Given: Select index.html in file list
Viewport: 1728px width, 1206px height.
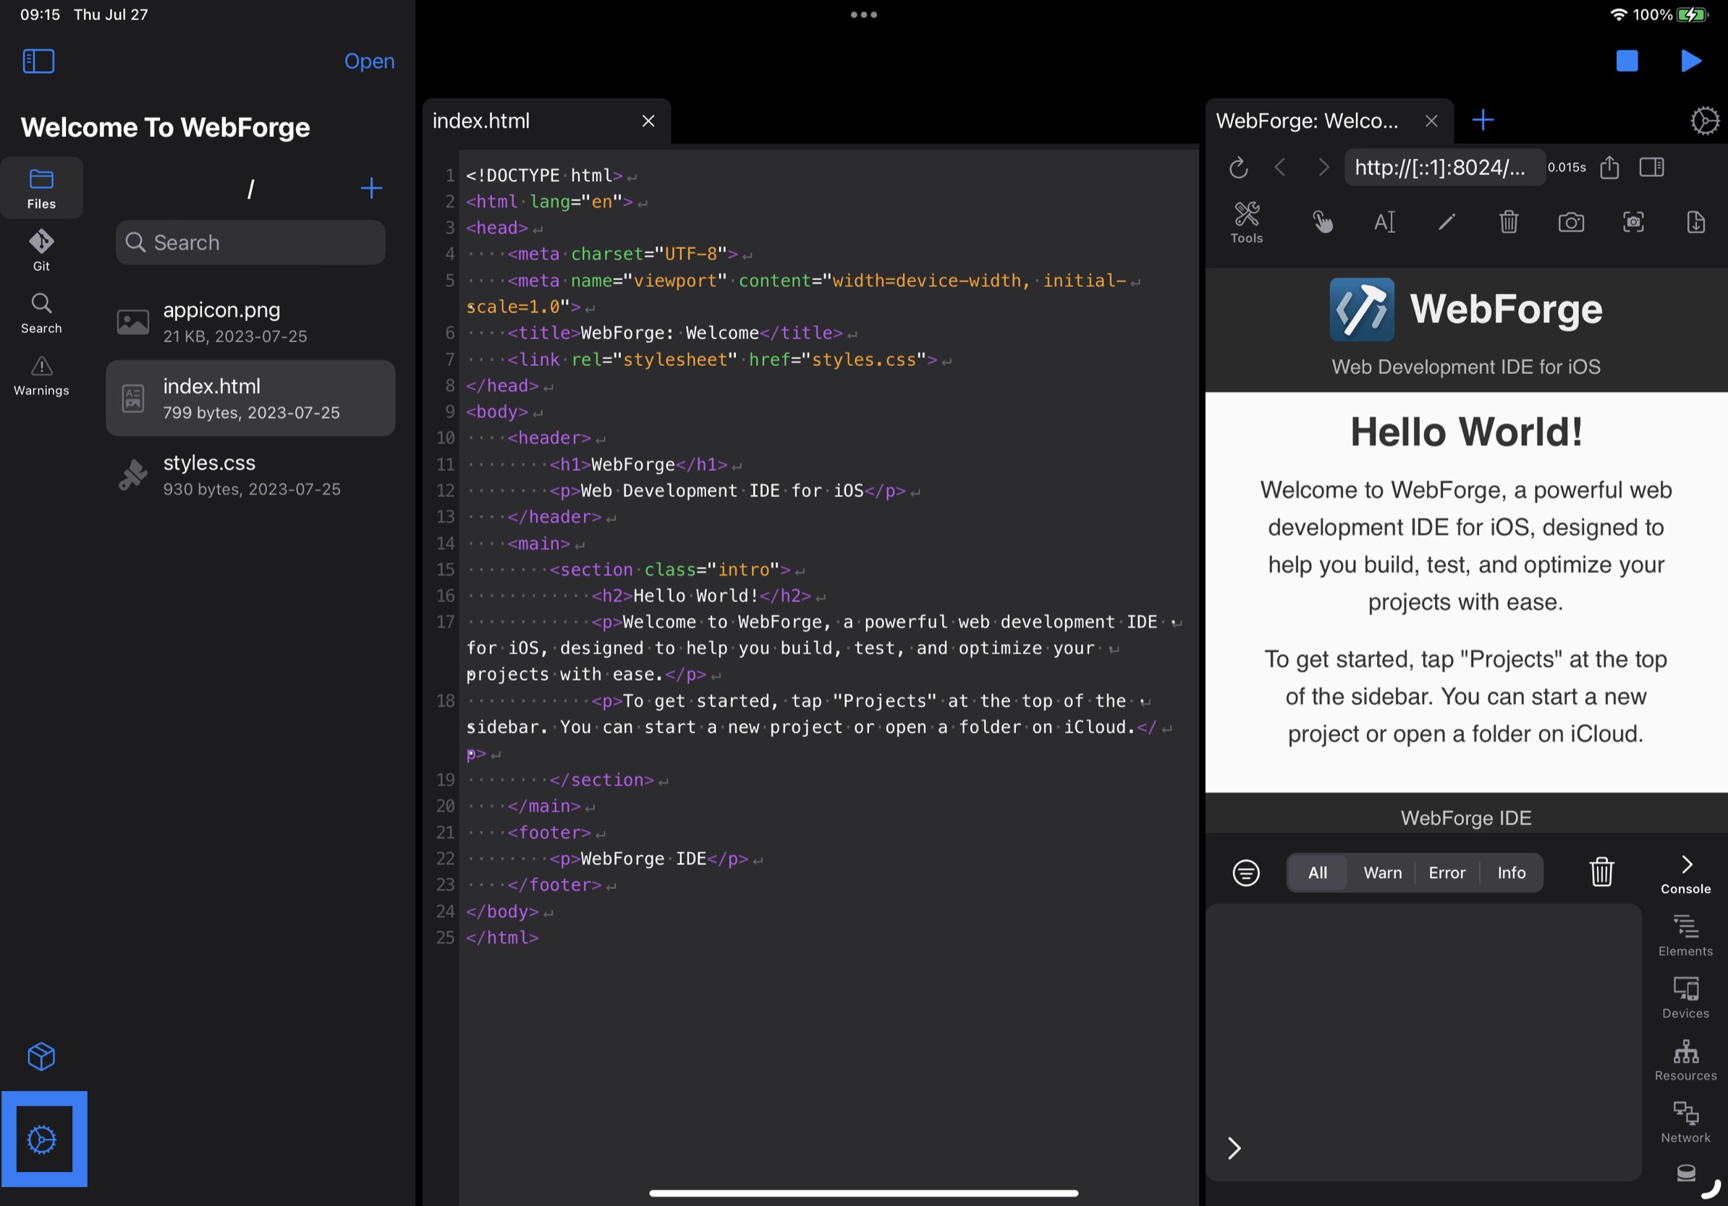Looking at the screenshot, I should [250, 398].
